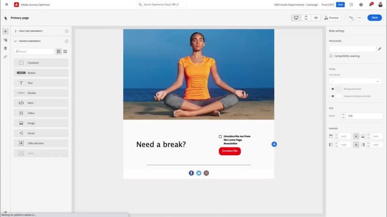Open the AEM Assets Departmental organization switcher
The image size is (387, 217).
(296, 5)
